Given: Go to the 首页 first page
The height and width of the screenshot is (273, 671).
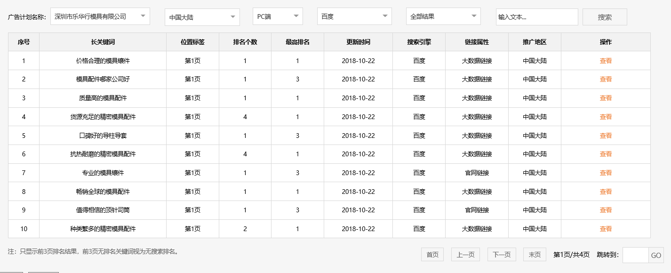Looking at the screenshot, I should pos(431,254).
